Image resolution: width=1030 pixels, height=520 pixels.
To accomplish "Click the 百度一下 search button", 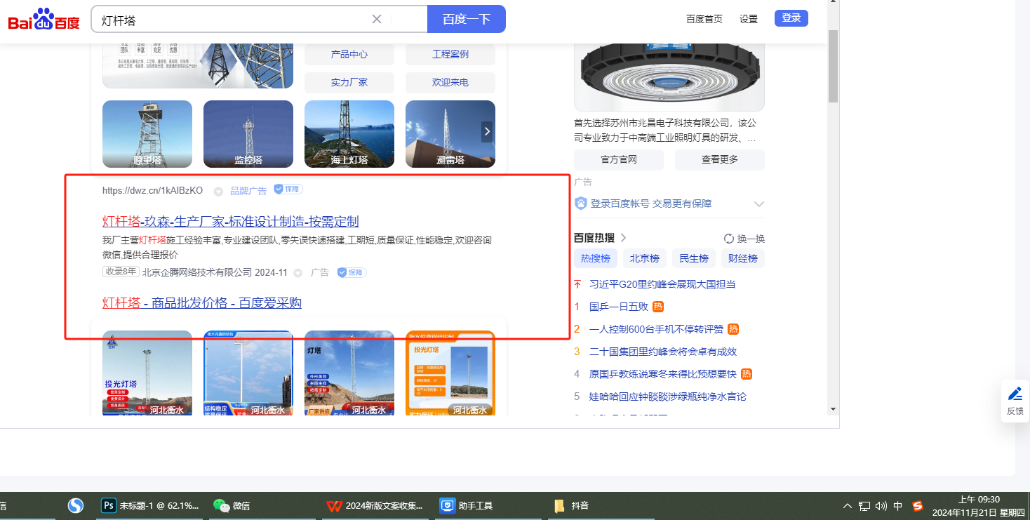I will pyautogui.click(x=466, y=19).
